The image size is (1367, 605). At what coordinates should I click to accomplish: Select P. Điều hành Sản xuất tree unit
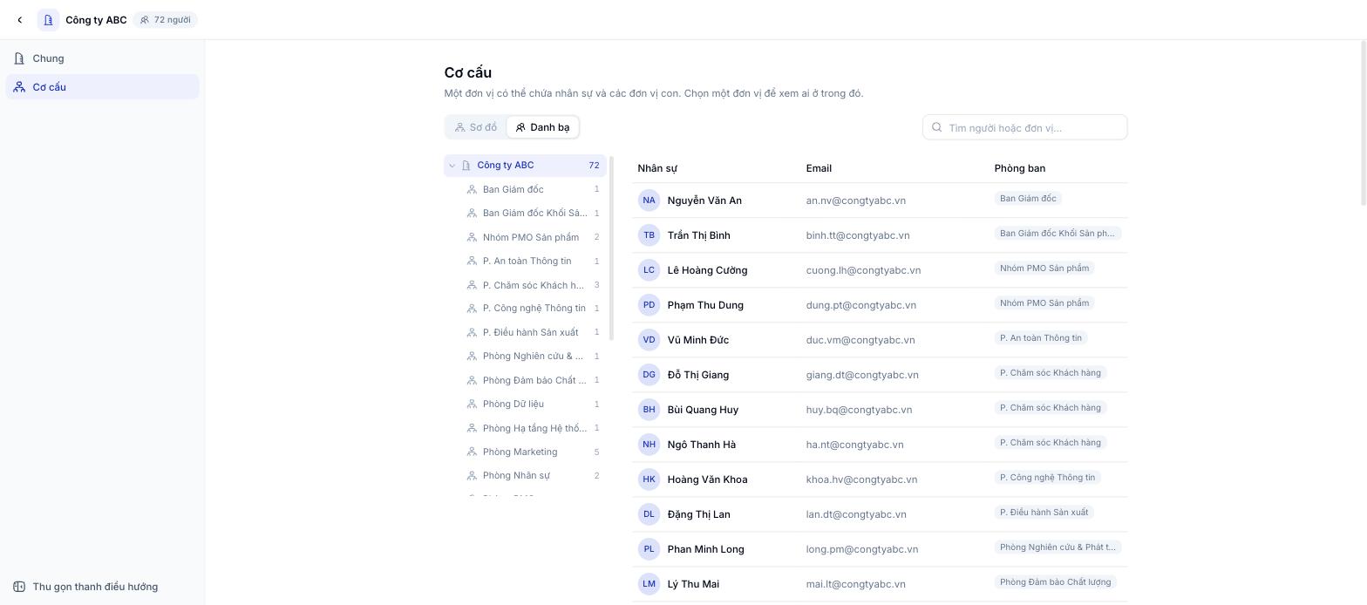pyautogui.click(x=525, y=332)
